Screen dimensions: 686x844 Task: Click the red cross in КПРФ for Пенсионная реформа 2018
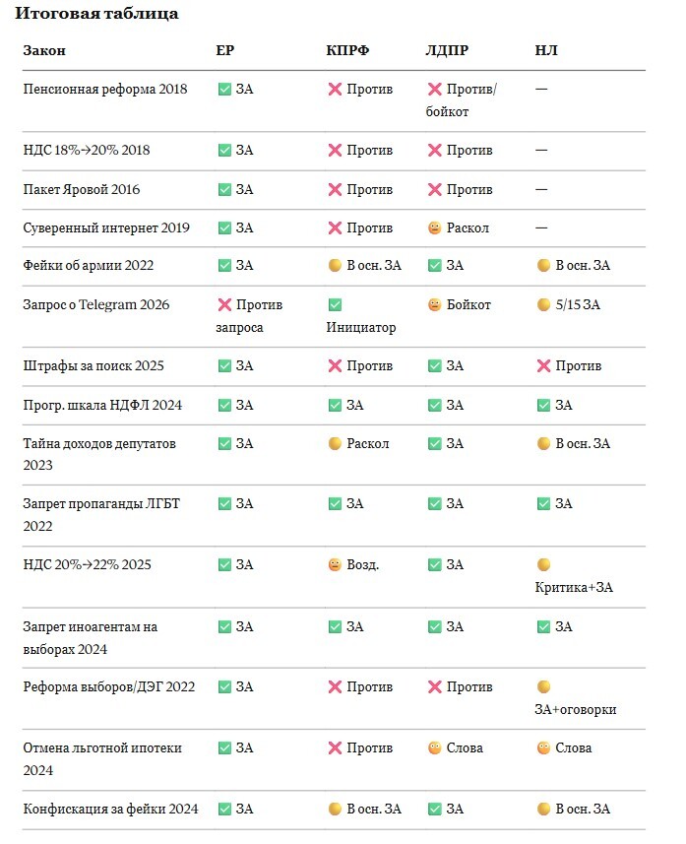click(335, 90)
